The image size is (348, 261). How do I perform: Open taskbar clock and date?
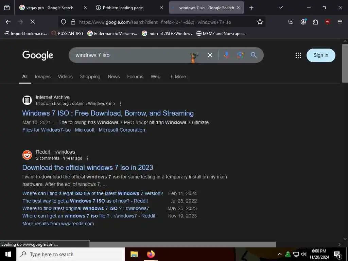(x=319, y=254)
